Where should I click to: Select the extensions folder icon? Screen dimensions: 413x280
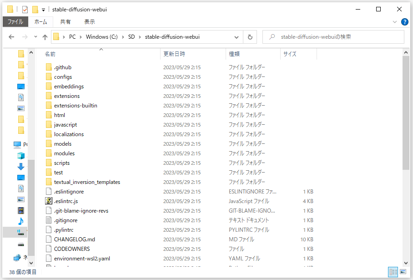[49, 96]
